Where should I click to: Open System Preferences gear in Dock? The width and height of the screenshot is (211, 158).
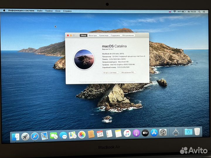163,132
